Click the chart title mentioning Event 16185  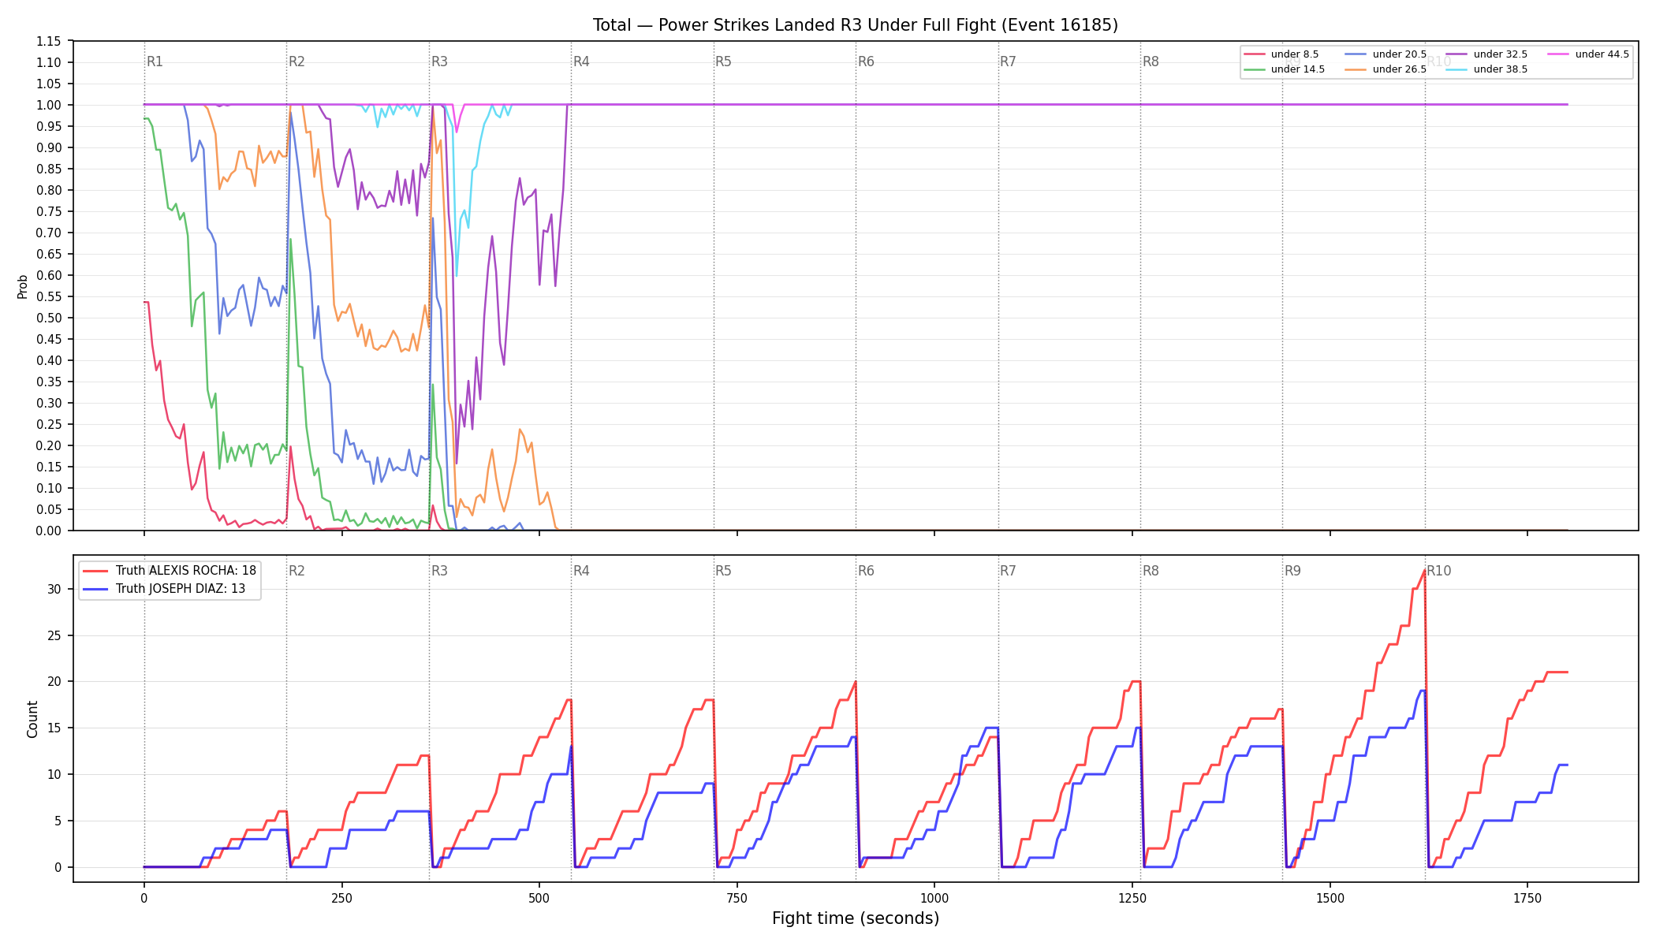pos(855,25)
